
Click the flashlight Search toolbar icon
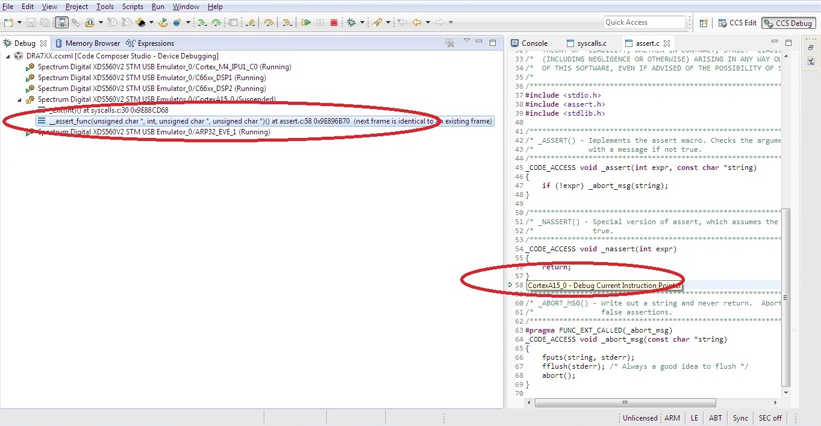377,23
